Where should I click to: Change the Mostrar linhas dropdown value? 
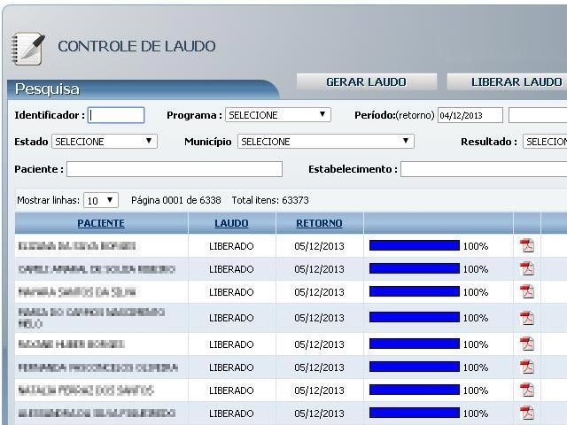coord(100,200)
